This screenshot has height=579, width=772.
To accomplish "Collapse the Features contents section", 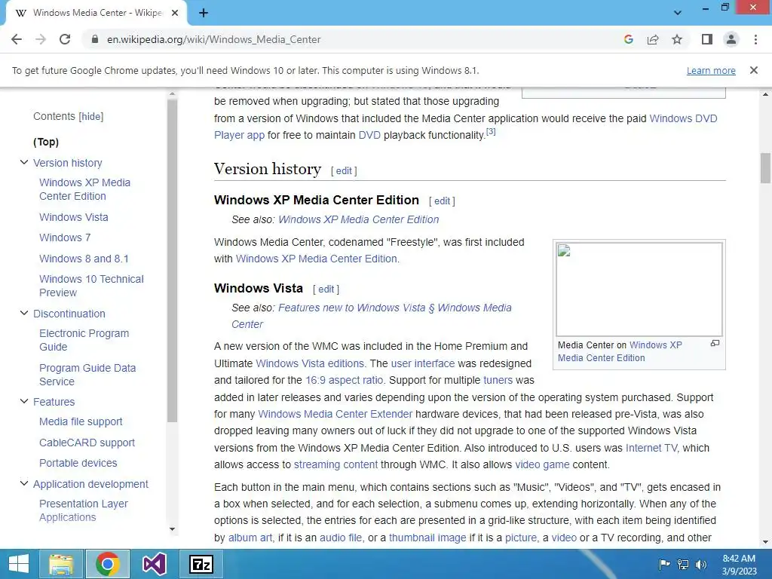I will click(23, 401).
